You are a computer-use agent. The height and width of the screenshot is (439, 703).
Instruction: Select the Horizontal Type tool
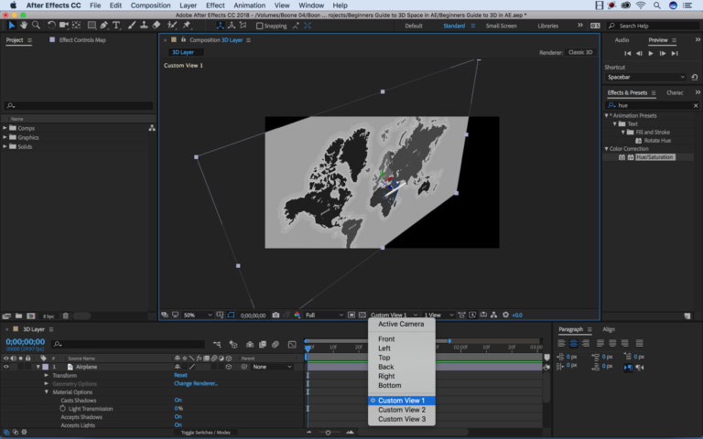(116, 26)
